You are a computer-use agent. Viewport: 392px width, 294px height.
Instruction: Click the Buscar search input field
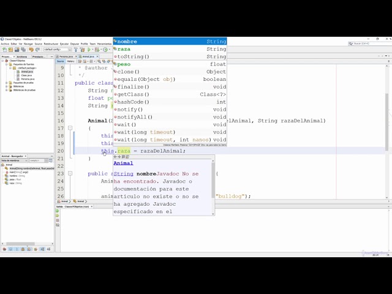coord(371,43)
